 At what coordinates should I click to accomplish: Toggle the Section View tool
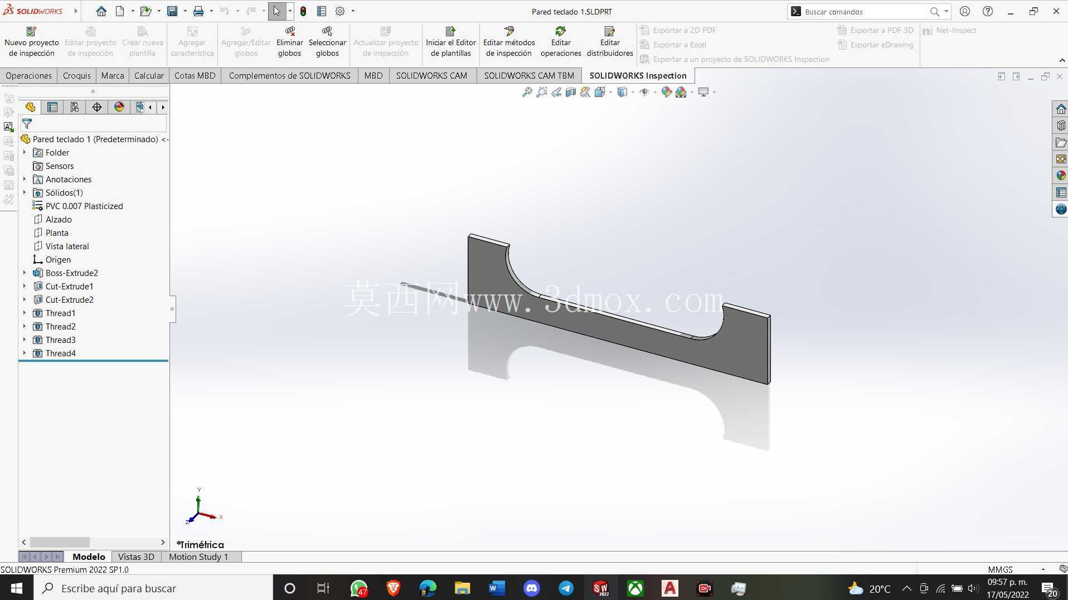[571, 92]
